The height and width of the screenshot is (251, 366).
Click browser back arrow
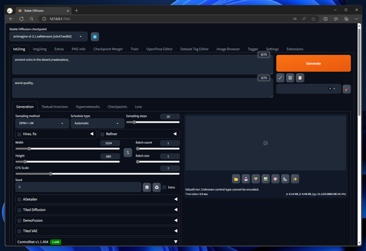pos(11,19)
